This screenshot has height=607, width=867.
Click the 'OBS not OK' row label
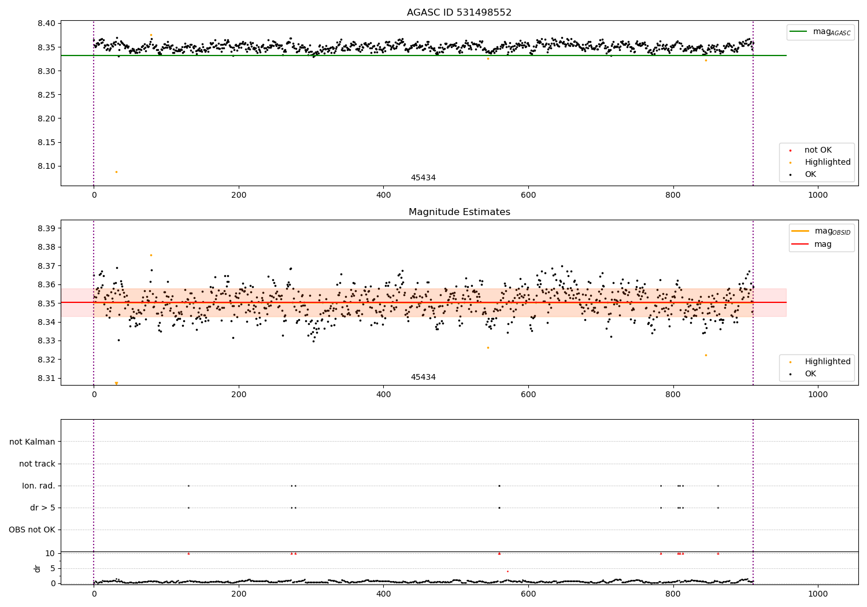click(32, 530)
